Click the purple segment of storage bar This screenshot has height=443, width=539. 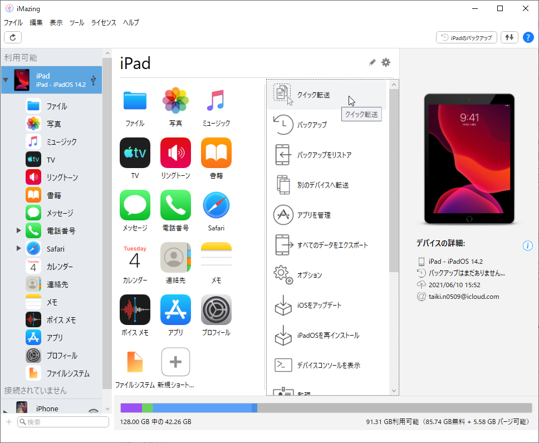click(131, 408)
